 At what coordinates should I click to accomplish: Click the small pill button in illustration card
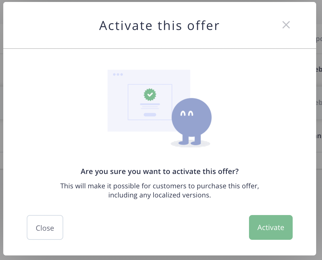150,115
